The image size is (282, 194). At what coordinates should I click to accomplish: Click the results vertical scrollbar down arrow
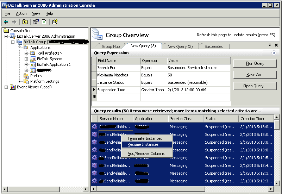click(276, 183)
